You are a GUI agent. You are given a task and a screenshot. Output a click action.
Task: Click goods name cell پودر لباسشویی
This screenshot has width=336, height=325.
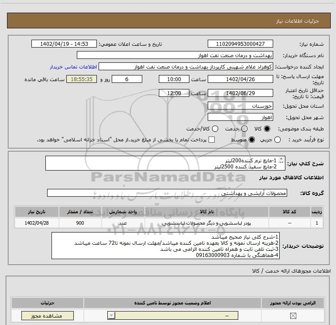[207, 223]
